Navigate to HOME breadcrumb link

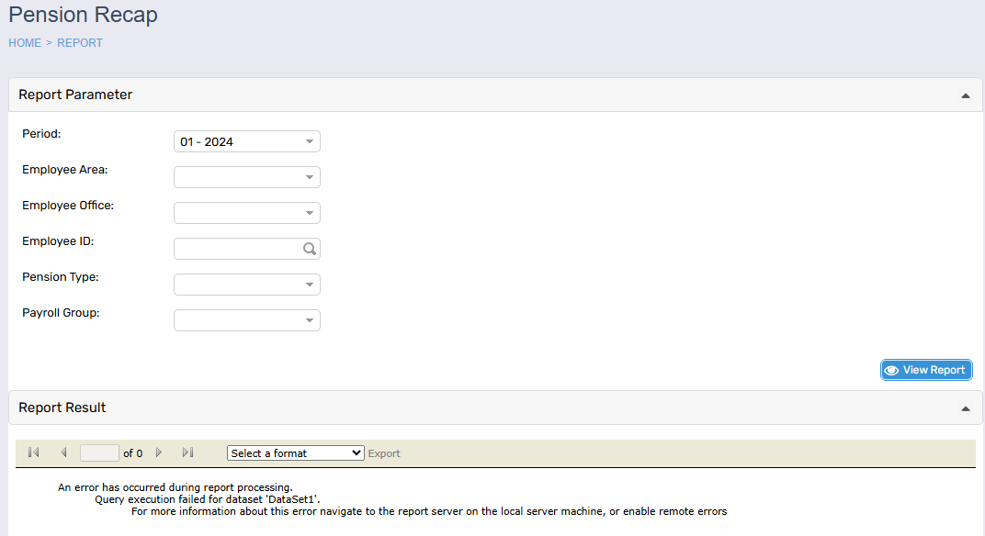click(25, 43)
